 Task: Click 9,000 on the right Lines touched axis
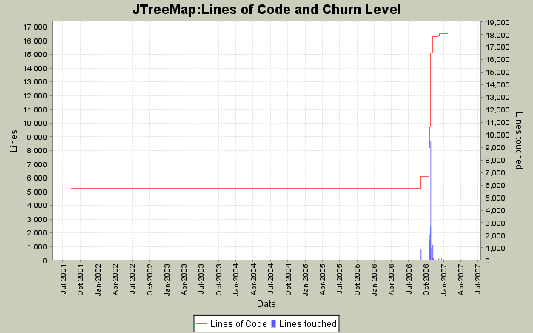[x=496, y=148]
